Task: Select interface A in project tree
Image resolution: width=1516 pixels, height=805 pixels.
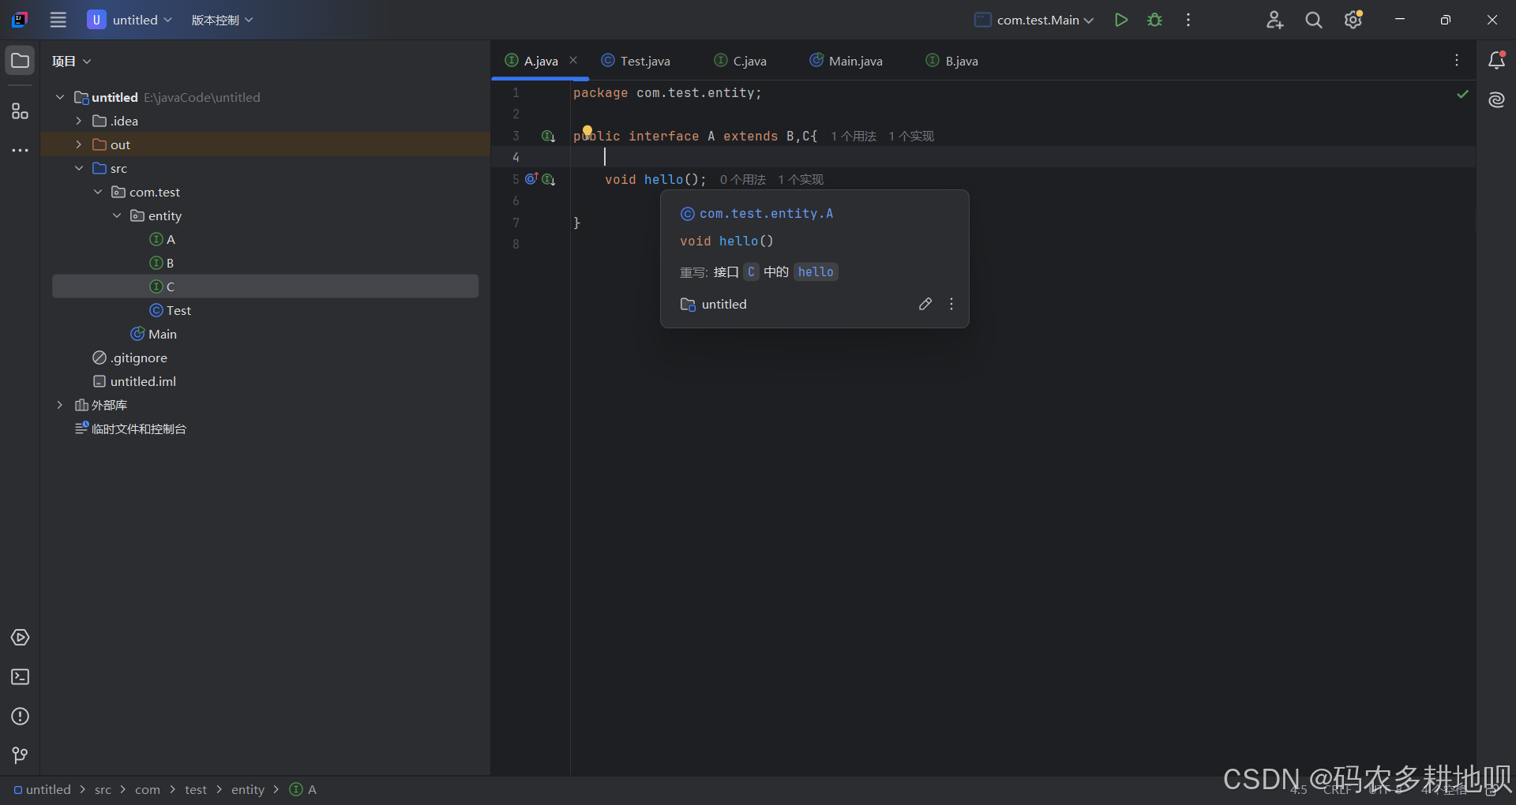Action: (265, 239)
